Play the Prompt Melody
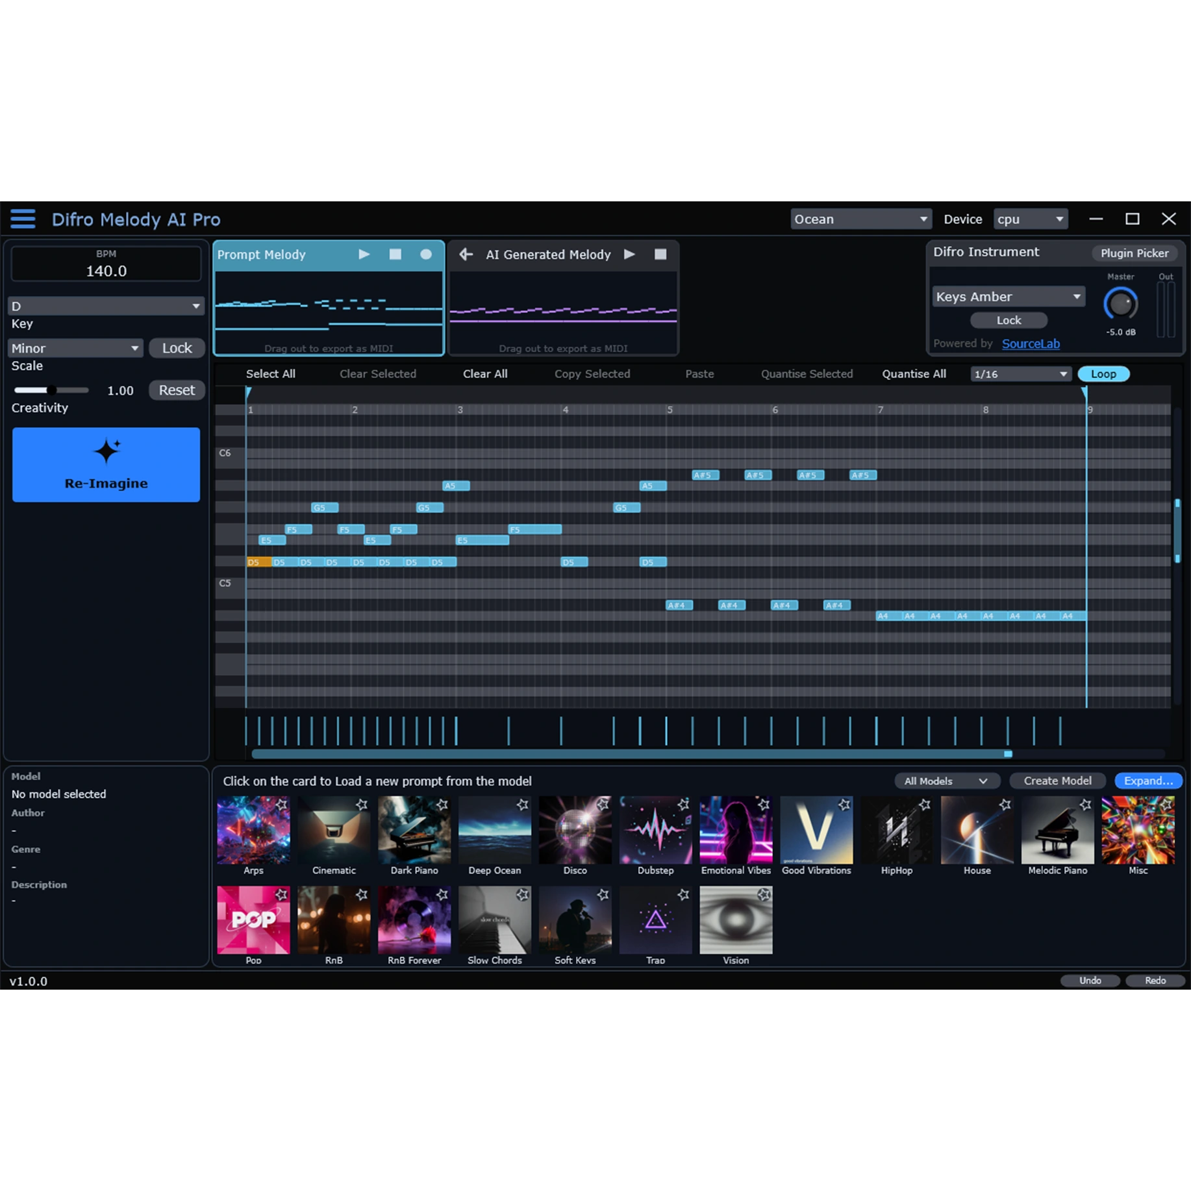The height and width of the screenshot is (1191, 1191). (364, 255)
